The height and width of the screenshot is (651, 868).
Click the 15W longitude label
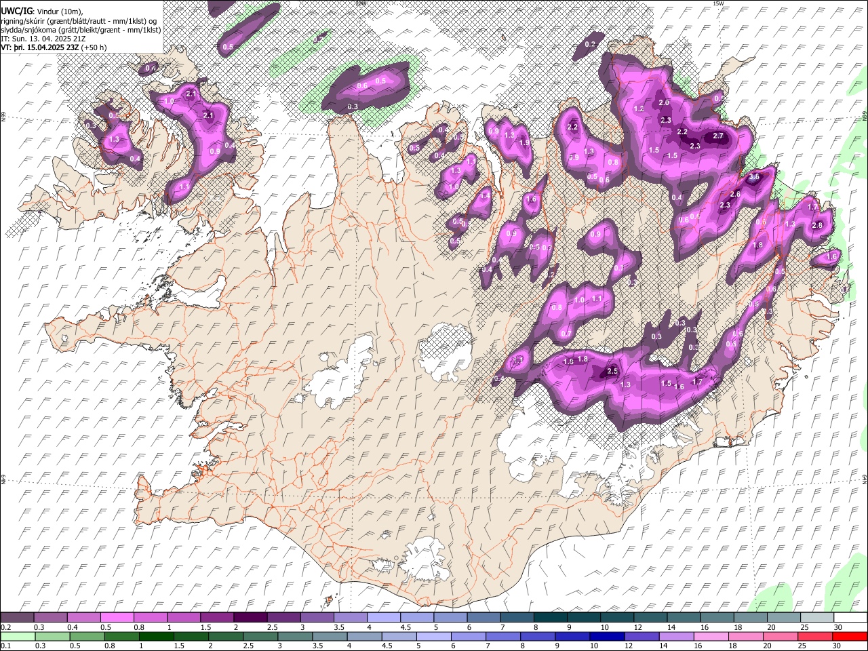pos(718,3)
